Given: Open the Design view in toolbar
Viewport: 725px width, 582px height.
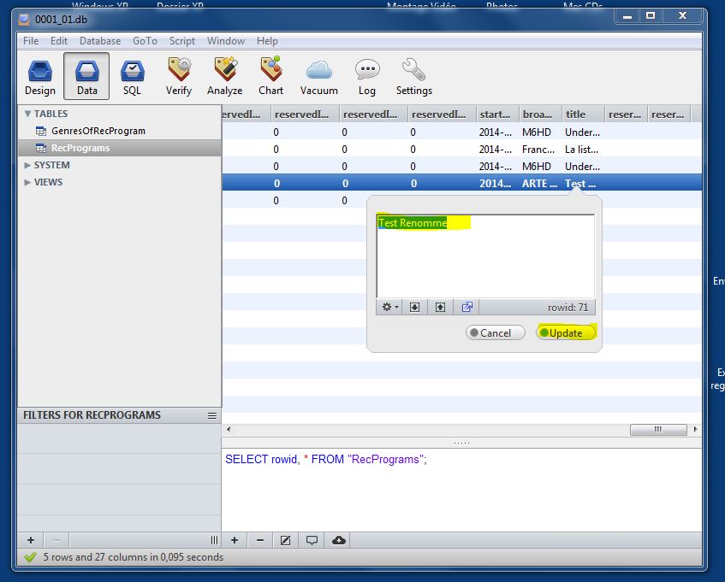Looking at the screenshot, I should (x=39, y=77).
